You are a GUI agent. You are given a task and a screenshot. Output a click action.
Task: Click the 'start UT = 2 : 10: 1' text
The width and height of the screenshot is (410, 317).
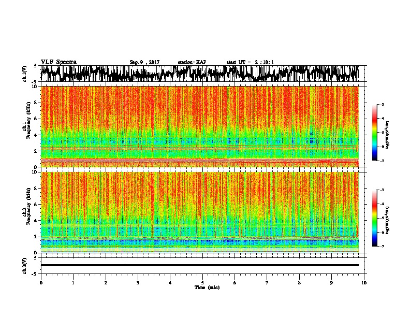[x=250, y=62]
